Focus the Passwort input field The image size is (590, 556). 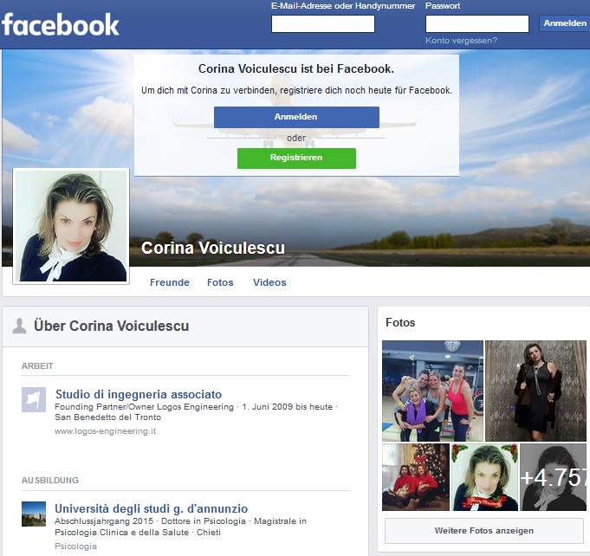point(477,23)
